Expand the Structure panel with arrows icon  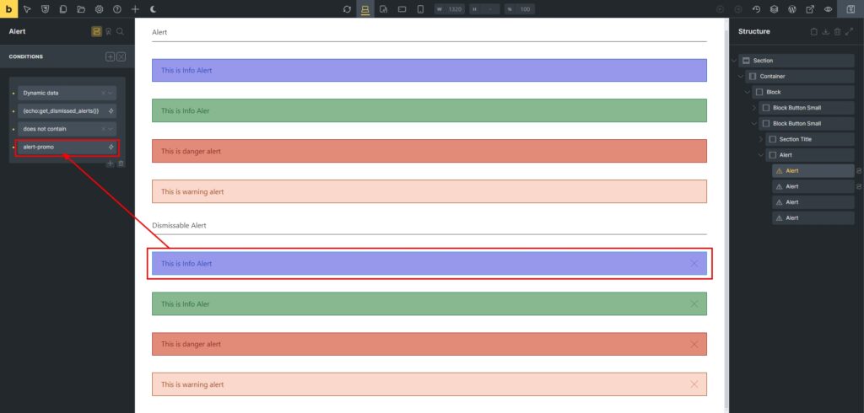[x=849, y=32]
